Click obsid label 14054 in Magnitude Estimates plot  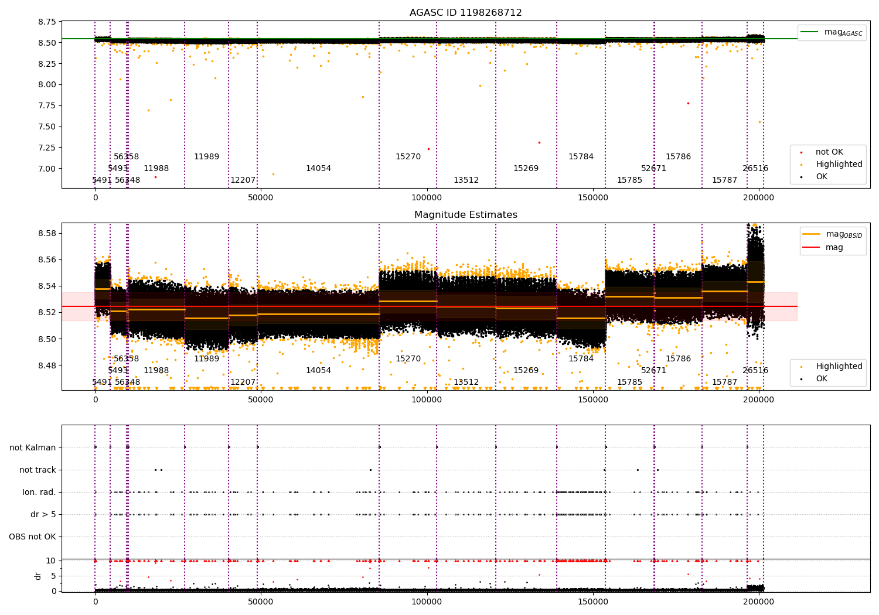pos(319,371)
